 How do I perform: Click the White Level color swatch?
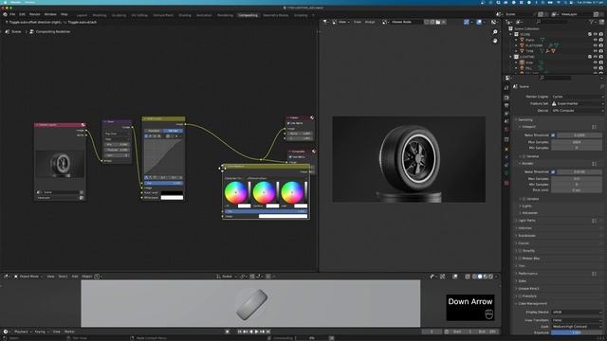pyautogui.click(x=172, y=198)
